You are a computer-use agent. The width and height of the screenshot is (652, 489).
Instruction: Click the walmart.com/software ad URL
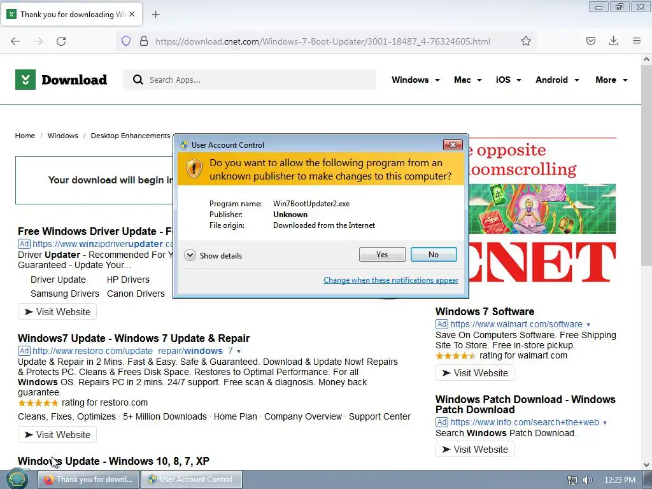click(516, 324)
